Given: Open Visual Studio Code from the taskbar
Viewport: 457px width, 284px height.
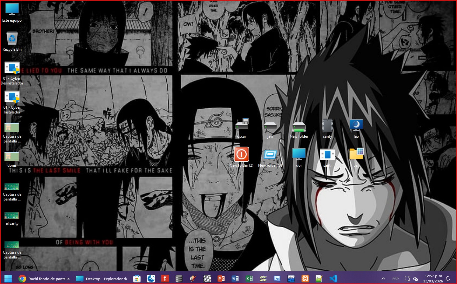Looking at the screenshot, I should 333,279.
